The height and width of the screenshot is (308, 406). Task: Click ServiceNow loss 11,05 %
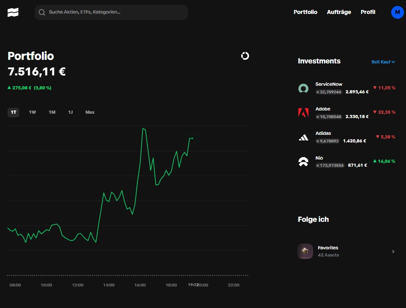[x=384, y=88]
